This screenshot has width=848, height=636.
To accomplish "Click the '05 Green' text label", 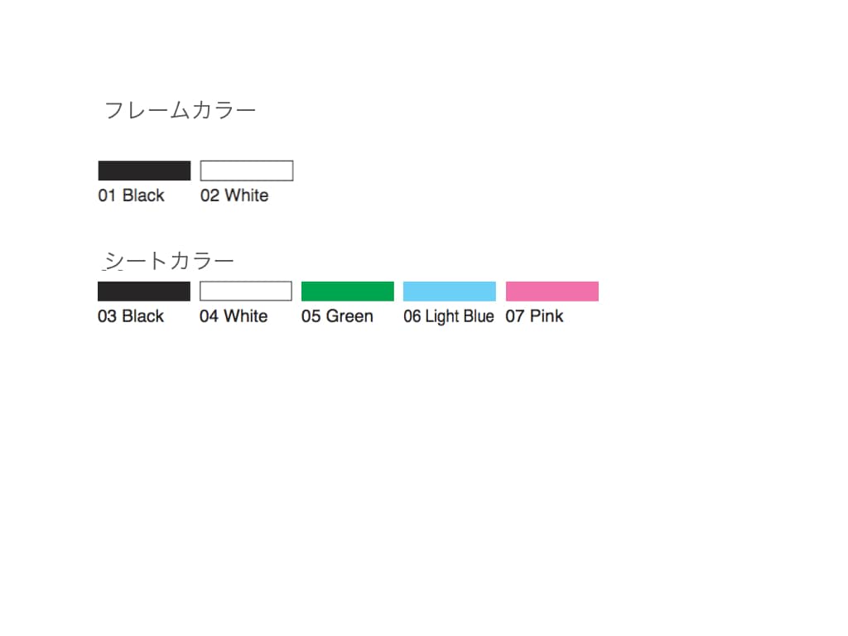I will tap(337, 316).
